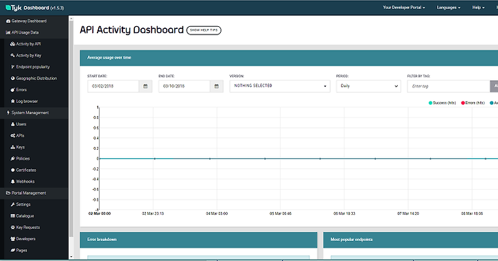Click the Pages leaf icon
Screen dimensions: 498x261
tap(12, 251)
